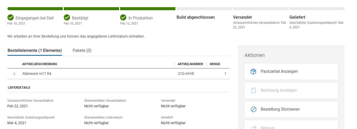The image size is (357, 129).
Task: Click the green checkmark beside In Produktion
Action: coord(123,17)
